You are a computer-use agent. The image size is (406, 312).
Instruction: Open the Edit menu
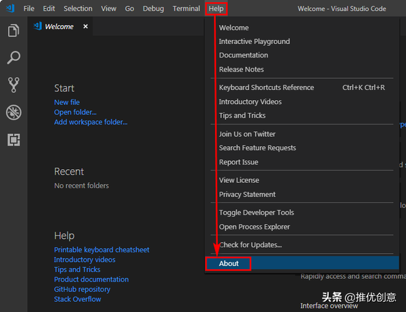pyautogui.click(x=49, y=9)
